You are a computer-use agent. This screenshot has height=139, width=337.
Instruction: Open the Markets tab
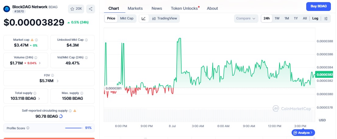pyautogui.click(x=135, y=9)
